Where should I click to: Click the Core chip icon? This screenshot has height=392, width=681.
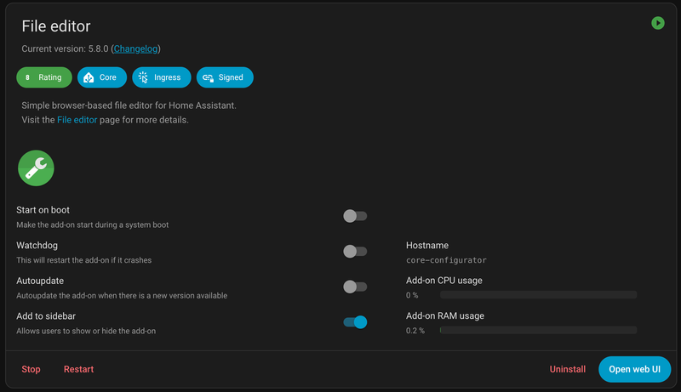click(x=88, y=77)
